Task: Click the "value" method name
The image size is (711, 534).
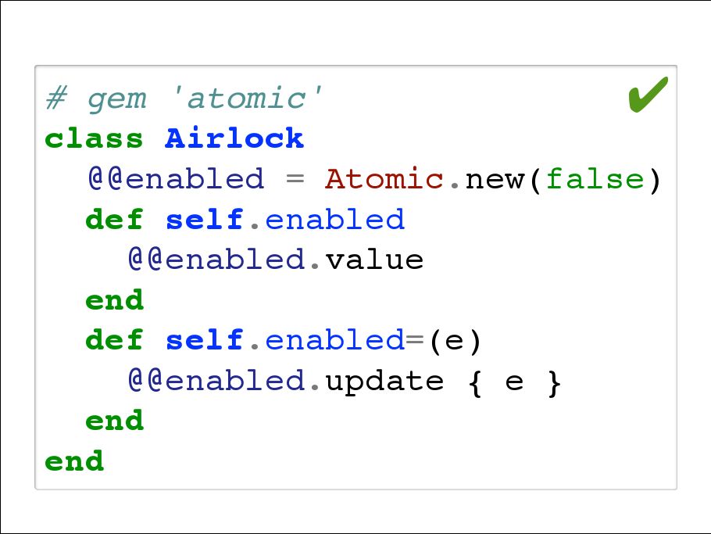Action: coord(374,260)
